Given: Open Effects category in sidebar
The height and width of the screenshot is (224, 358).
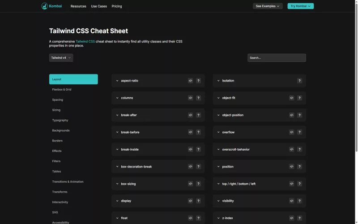Looking at the screenshot, I should point(57,151).
